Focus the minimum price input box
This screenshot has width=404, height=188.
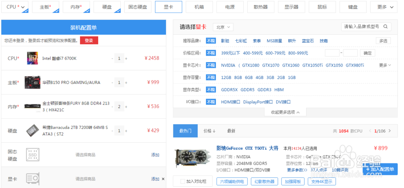[332, 53]
